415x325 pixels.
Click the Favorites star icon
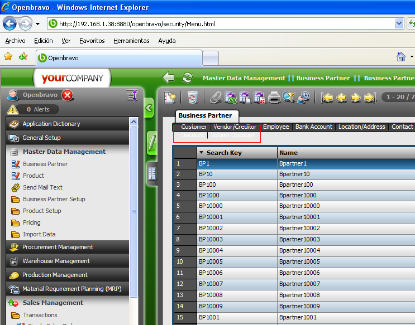click(x=8, y=56)
